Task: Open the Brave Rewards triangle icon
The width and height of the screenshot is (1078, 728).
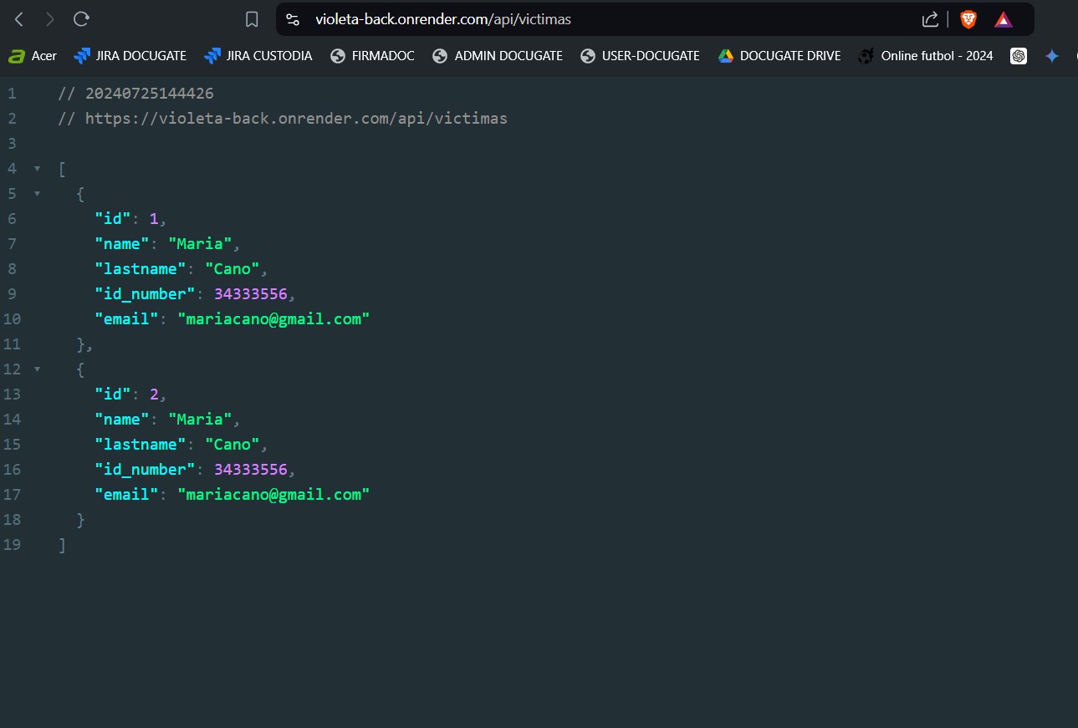Action: (1004, 19)
